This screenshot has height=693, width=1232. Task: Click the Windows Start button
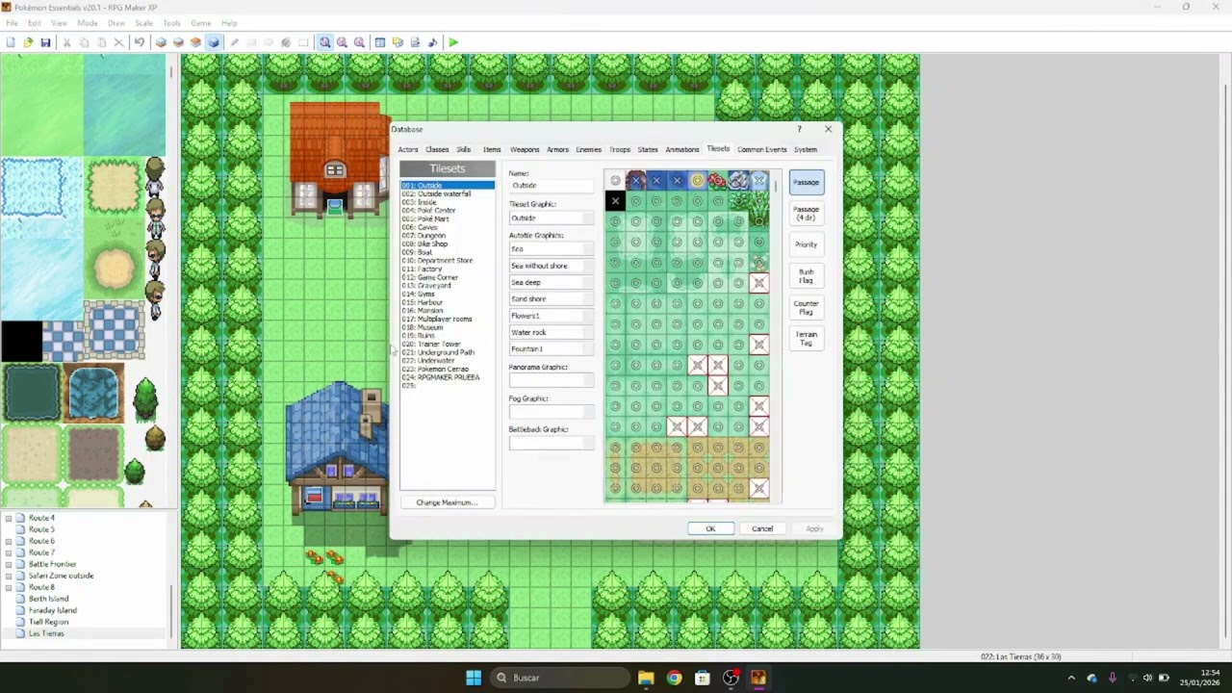[x=474, y=678]
